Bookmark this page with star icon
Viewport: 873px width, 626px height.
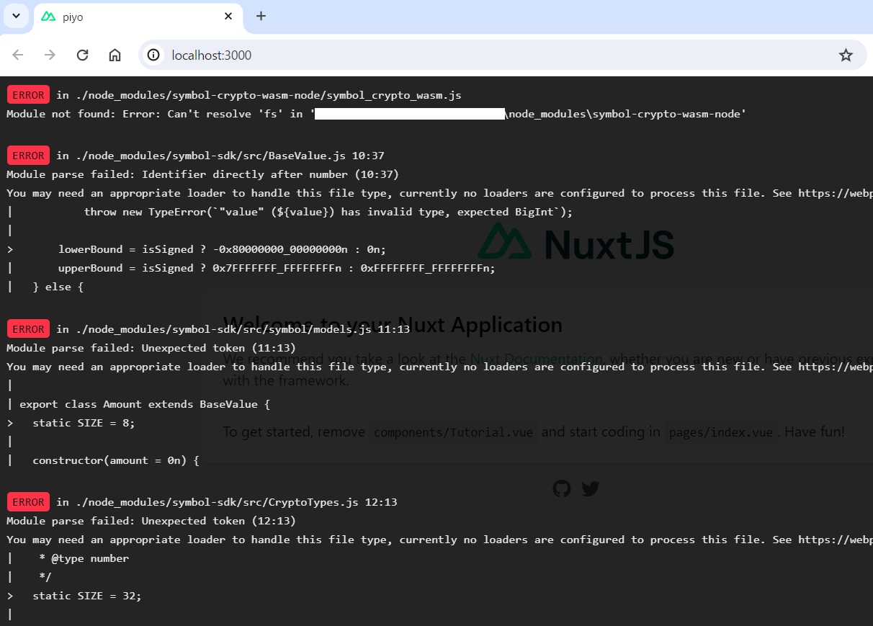coord(846,55)
